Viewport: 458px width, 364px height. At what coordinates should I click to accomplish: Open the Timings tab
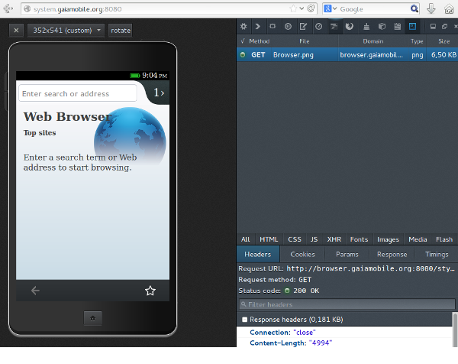click(437, 254)
